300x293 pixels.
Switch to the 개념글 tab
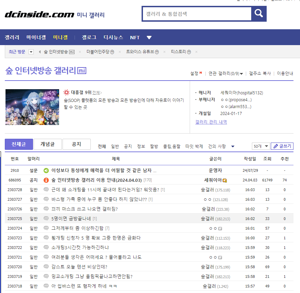(47, 144)
